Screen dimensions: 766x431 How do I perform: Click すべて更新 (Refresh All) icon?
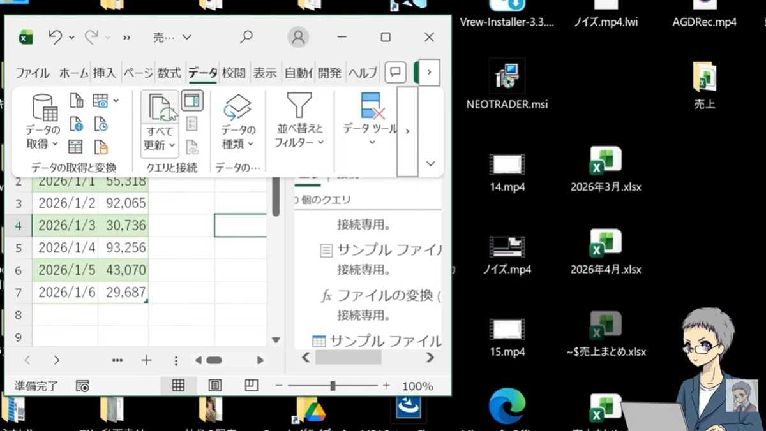158,108
